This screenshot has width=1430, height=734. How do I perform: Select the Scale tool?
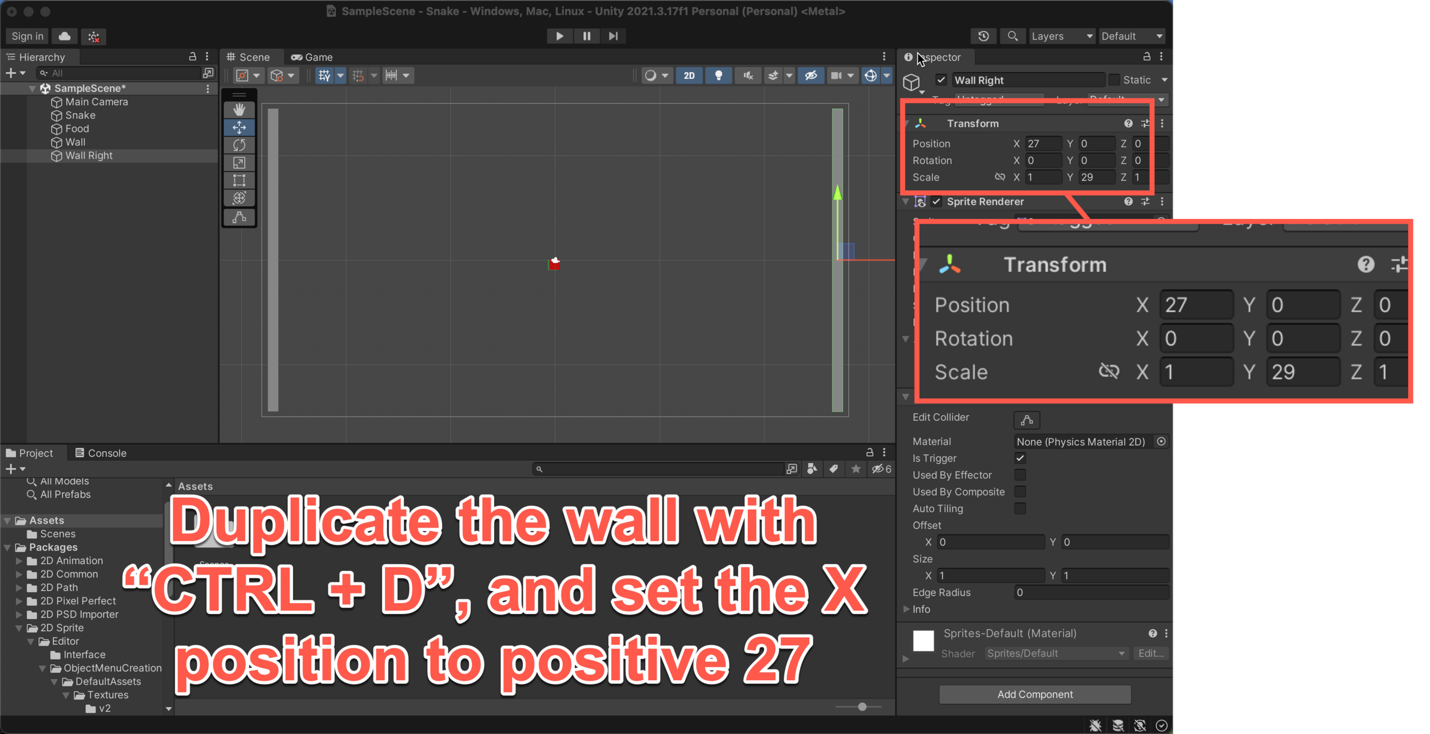tap(239, 163)
